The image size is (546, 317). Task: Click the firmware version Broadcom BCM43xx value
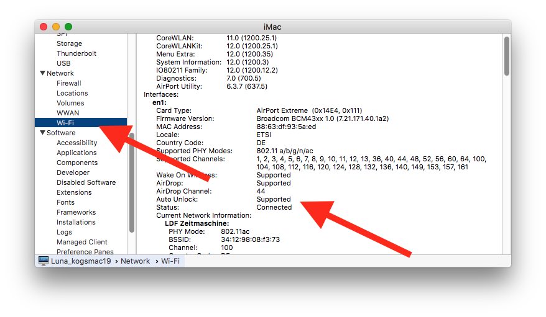(323, 118)
